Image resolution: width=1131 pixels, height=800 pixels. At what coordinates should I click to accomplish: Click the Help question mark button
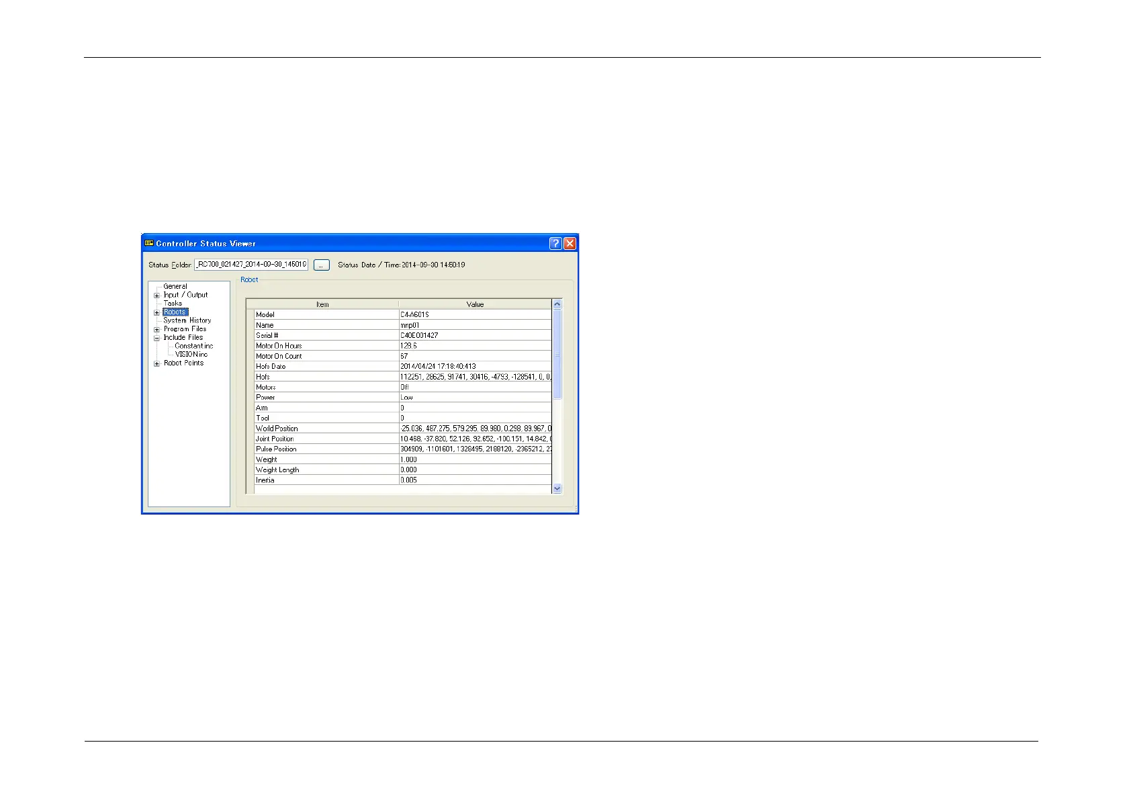coord(555,243)
